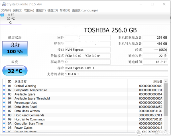
Task: Click the 良好 100 % health status button
Action: 15,49
